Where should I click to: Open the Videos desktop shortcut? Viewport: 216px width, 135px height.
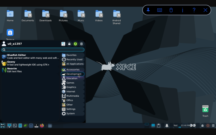[x=99, y=16]
